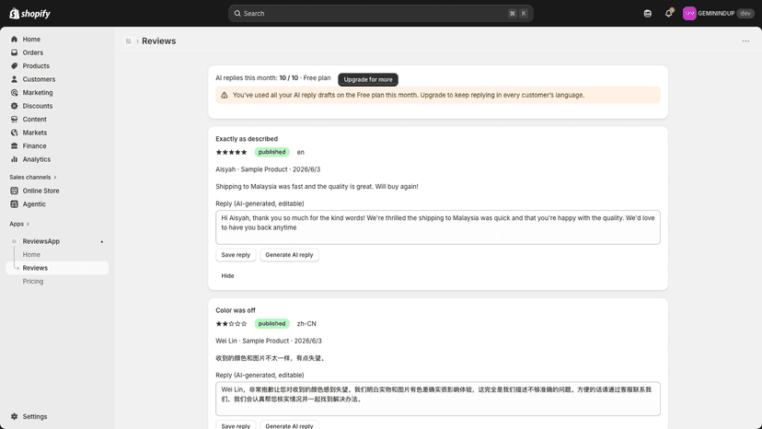The image size is (762, 429).
Task: Click the dev badge in the top bar
Action: coord(745,14)
